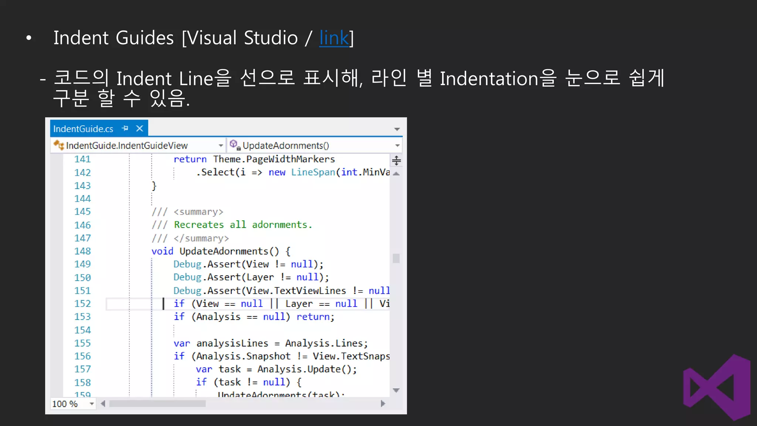
Task: Click the horizontal scrollbar right arrow
Action: 383,404
